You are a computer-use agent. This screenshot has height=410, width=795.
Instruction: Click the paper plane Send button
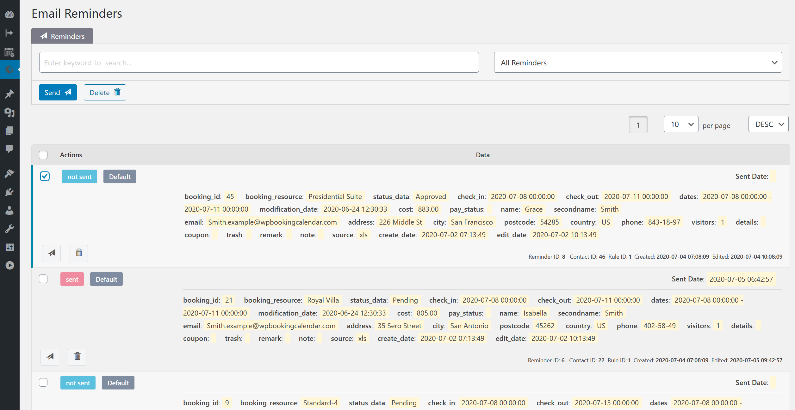(58, 93)
